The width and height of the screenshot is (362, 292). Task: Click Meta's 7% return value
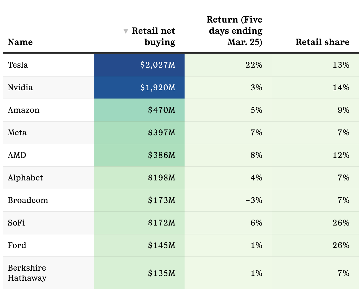pos(256,133)
